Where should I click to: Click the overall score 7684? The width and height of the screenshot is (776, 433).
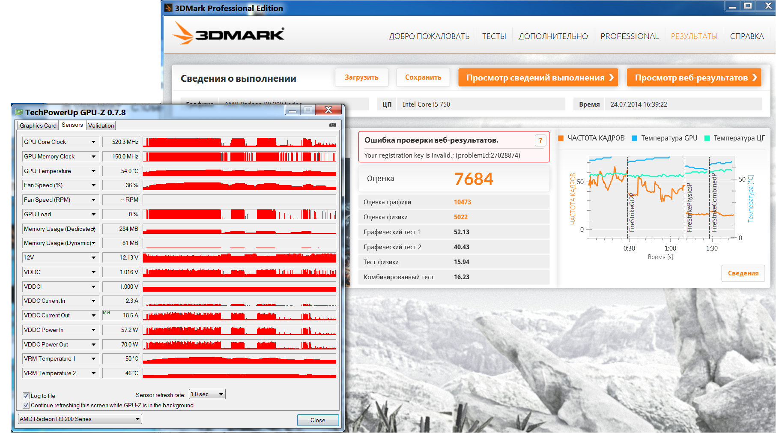[474, 179]
